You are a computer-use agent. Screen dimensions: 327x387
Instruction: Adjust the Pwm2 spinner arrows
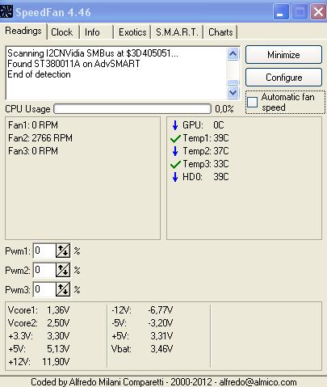63,270
